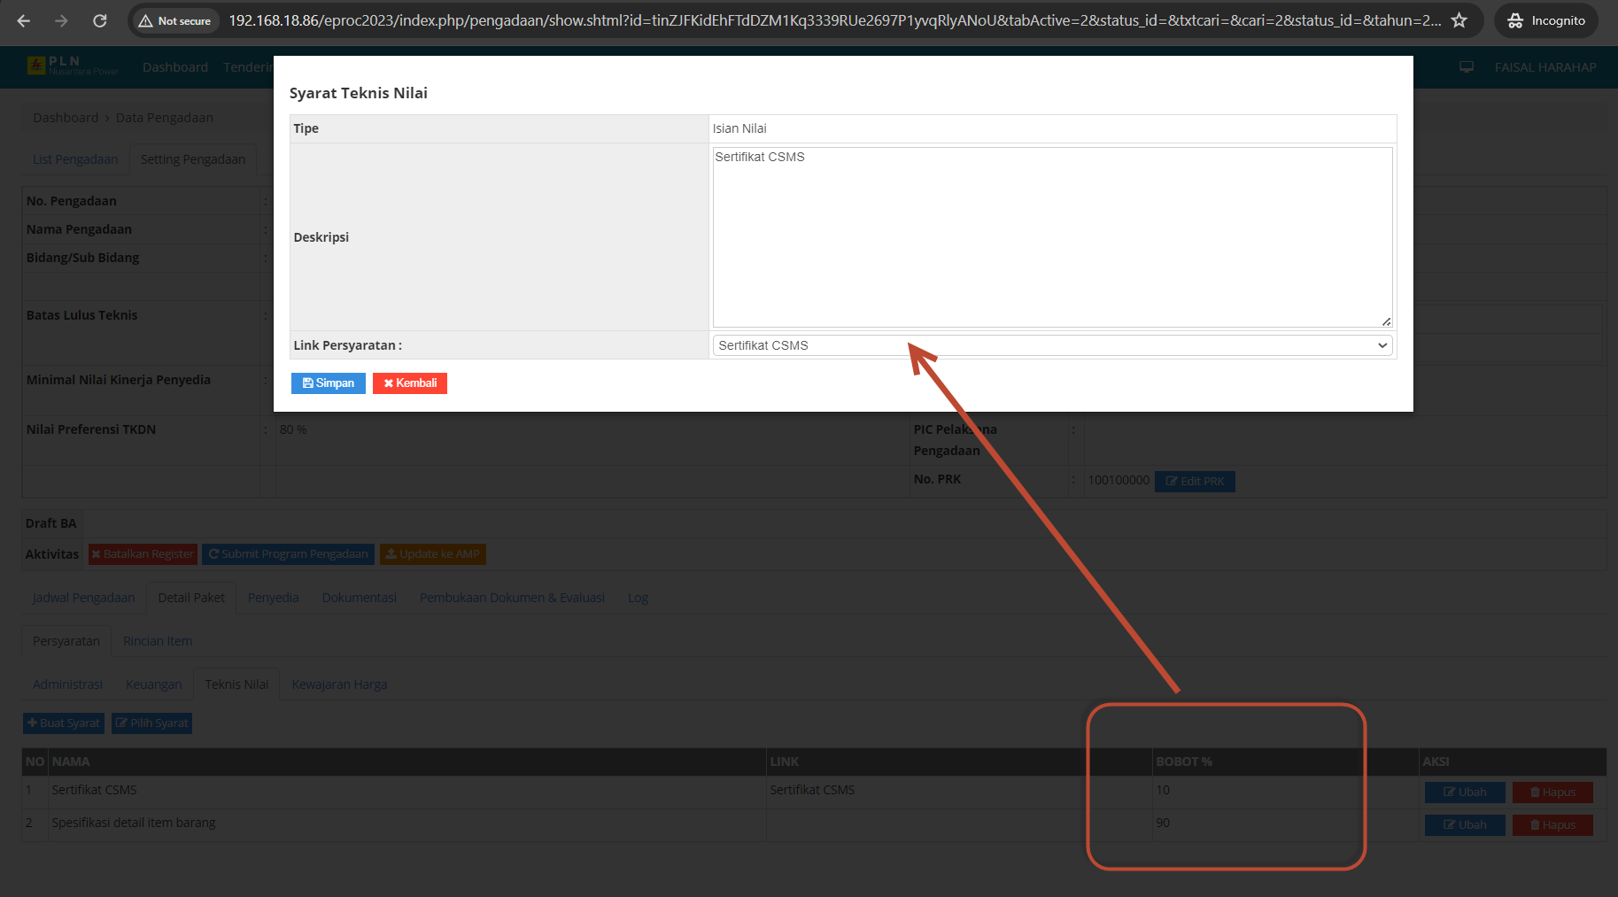Image resolution: width=1618 pixels, height=897 pixels.
Task: Open the Detail Paket tab
Action: [191, 598]
